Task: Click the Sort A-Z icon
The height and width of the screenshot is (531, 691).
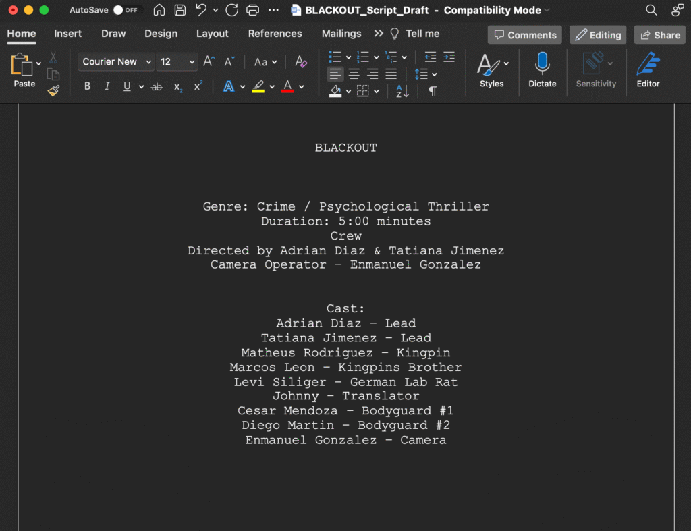Action: 402,91
